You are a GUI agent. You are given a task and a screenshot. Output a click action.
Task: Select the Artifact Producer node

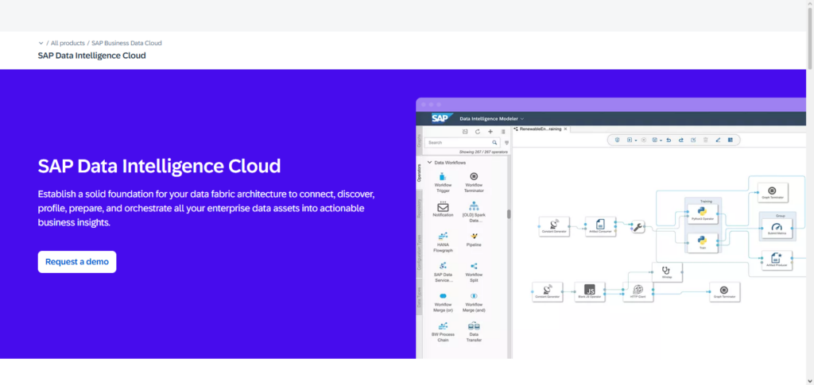click(x=777, y=260)
